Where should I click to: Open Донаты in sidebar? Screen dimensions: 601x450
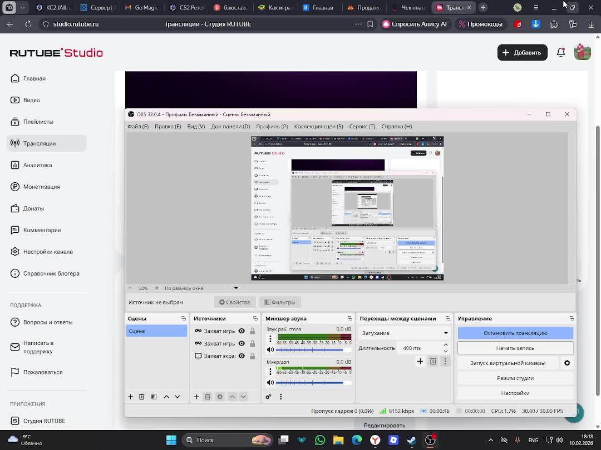[x=27, y=208]
